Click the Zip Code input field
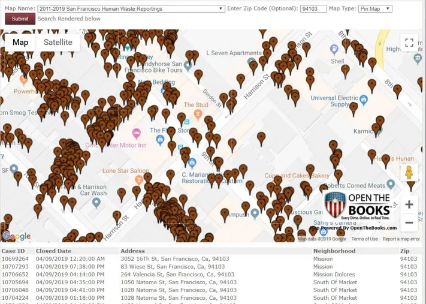 (313, 9)
